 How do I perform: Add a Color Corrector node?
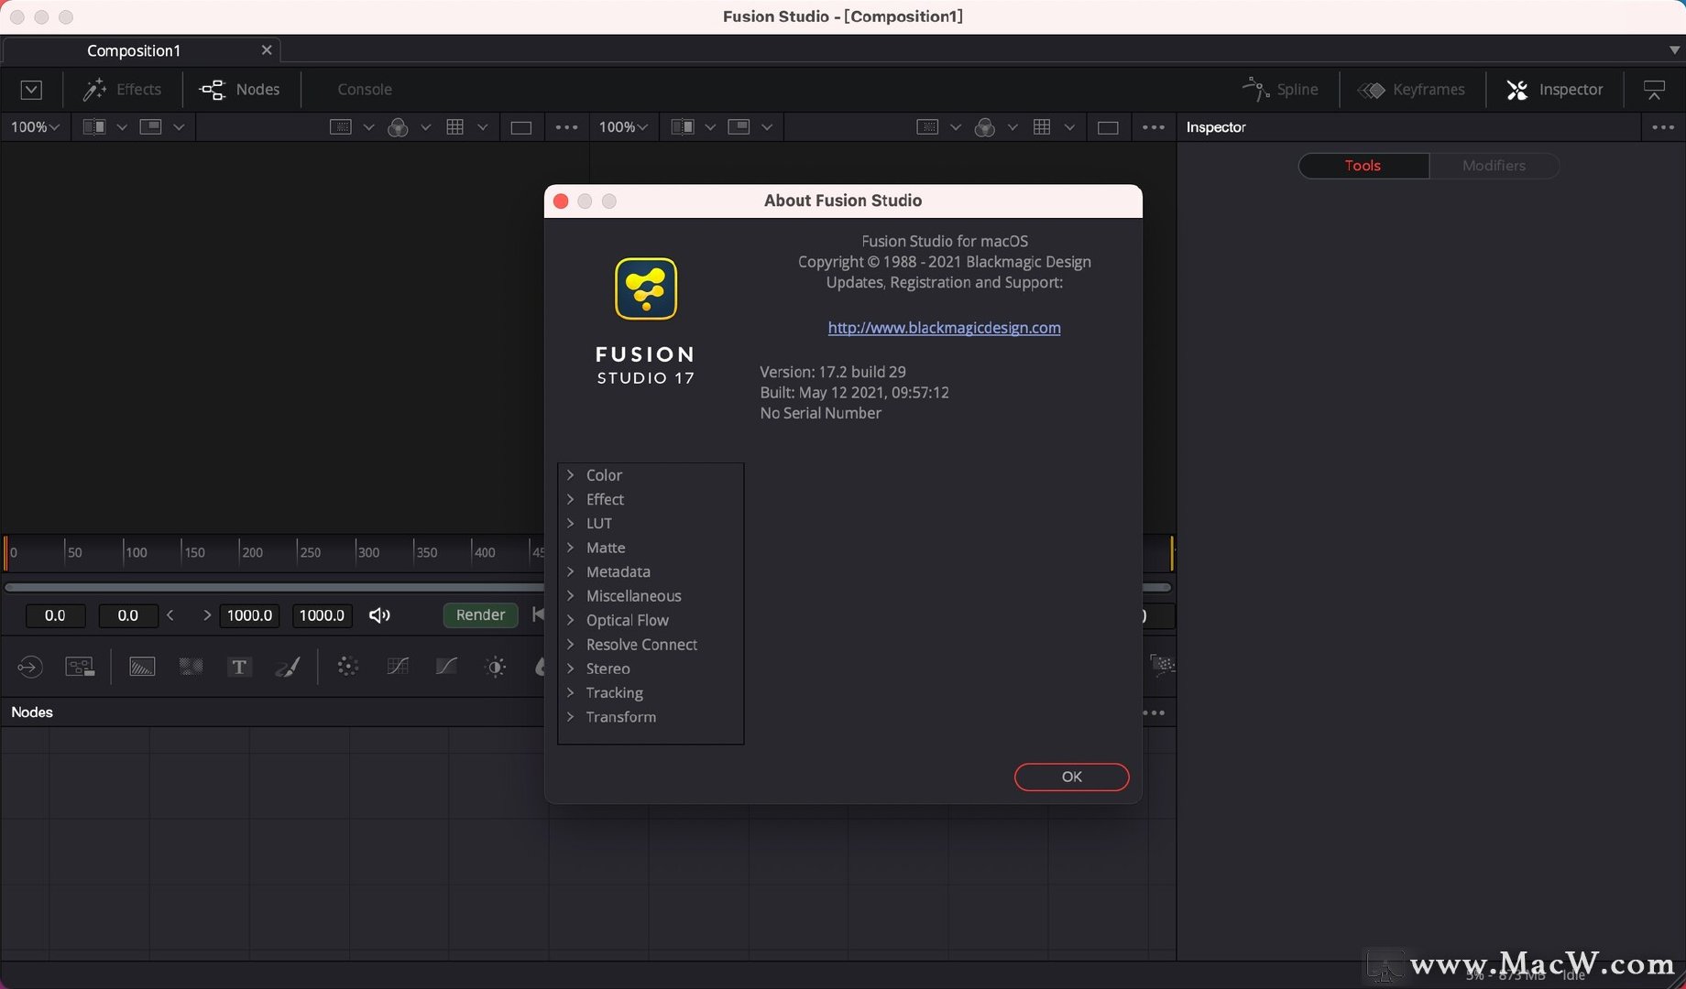(347, 667)
